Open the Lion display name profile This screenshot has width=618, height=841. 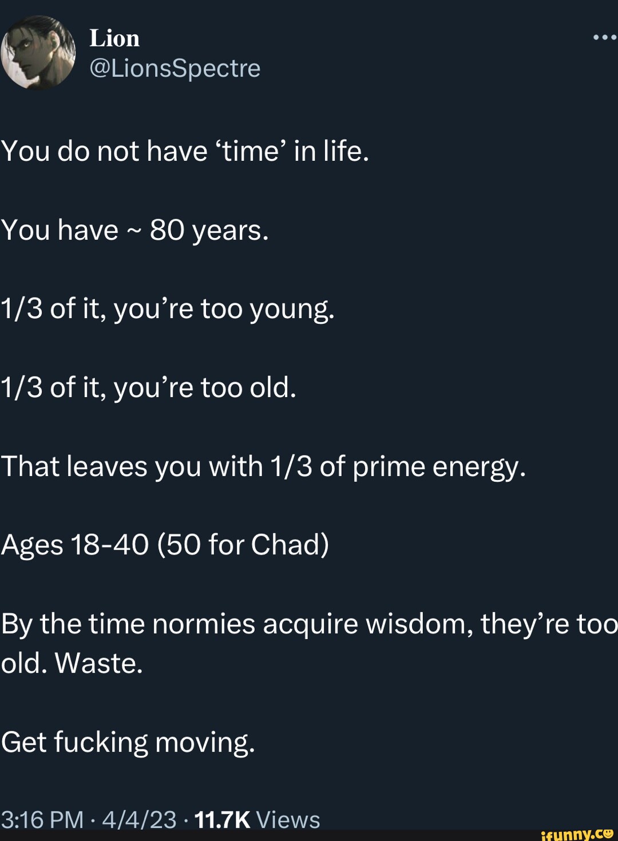point(114,38)
